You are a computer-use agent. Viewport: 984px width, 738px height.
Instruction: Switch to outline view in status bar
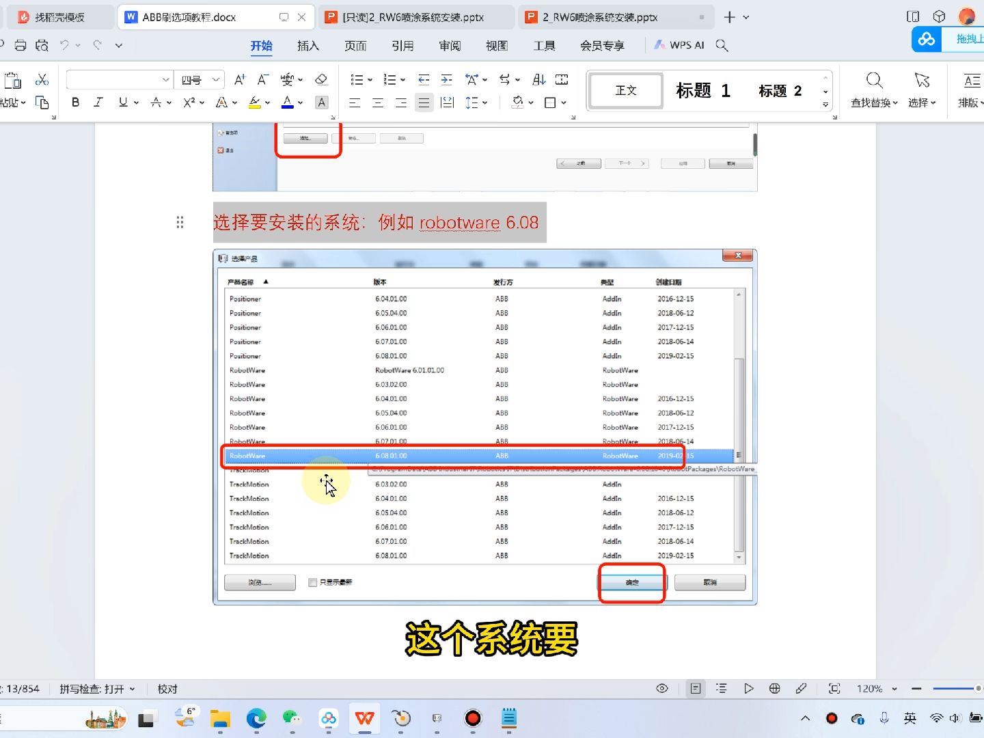click(721, 689)
